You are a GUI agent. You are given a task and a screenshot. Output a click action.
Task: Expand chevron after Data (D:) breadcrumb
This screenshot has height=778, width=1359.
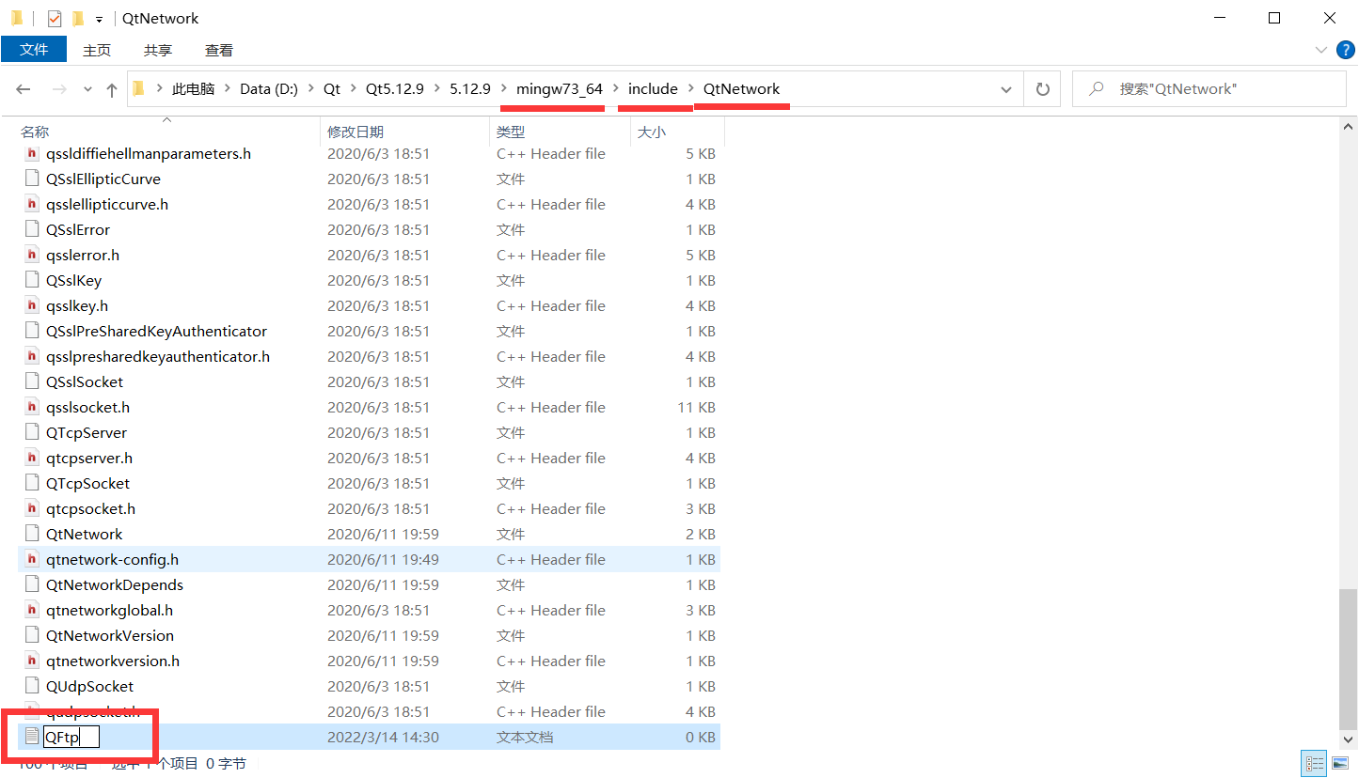(x=311, y=89)
